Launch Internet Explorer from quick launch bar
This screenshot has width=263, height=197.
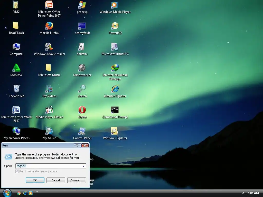[25, 193]
